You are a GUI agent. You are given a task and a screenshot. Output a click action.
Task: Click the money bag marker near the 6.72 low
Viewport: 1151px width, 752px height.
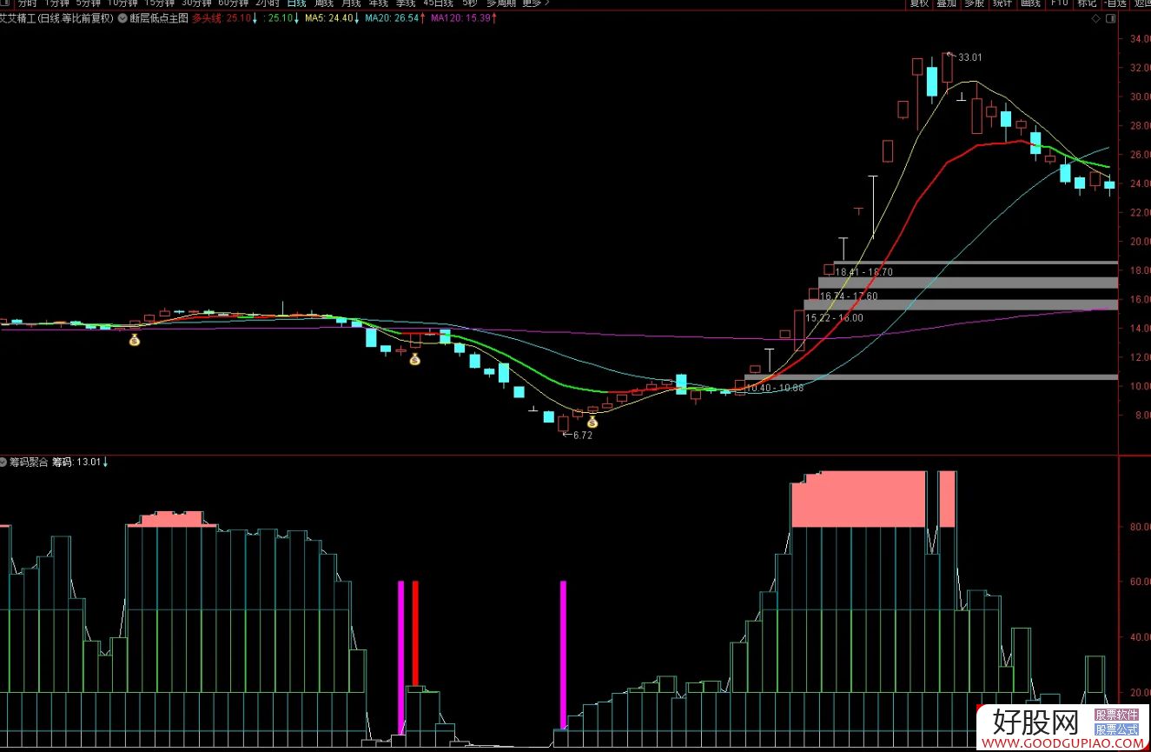[592, 423]
